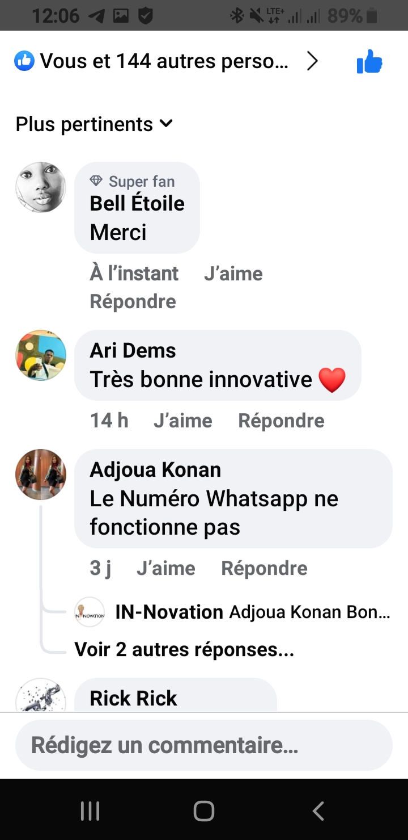Image resolution: width=408 pixels, height=840 pixels.
Task: Open Ari Dems' profile avatar
Action: tap(41, 355)
